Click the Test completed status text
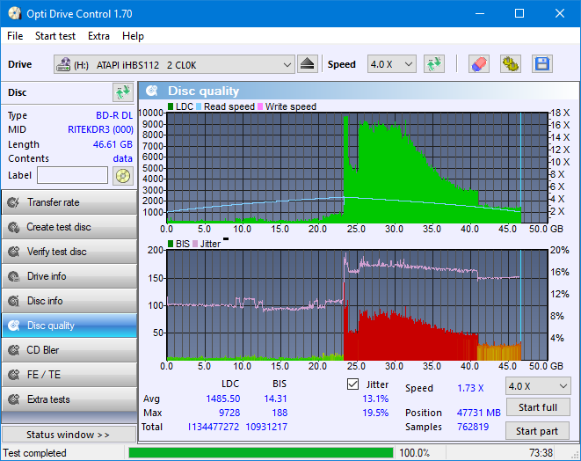Screen dimensions: 581x461 [35, 453]
